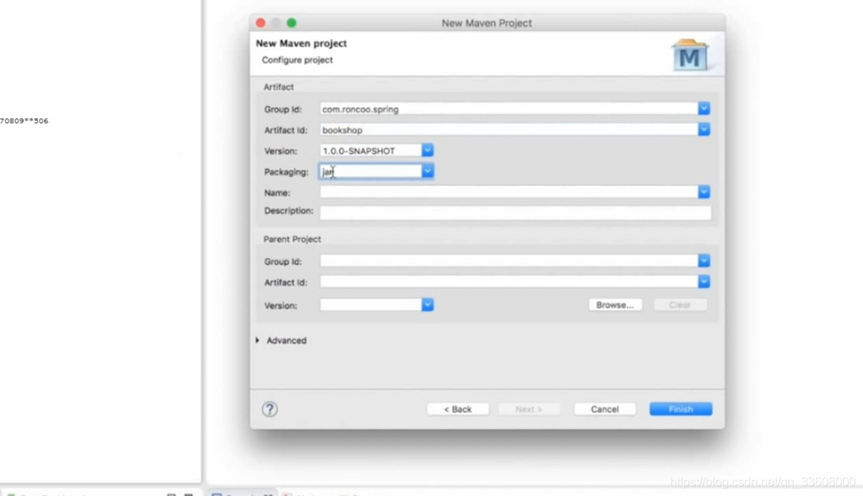Open the Artifact Version dropdown arrow
This screenshot has height=496, width=863.
tap(427, 151)
